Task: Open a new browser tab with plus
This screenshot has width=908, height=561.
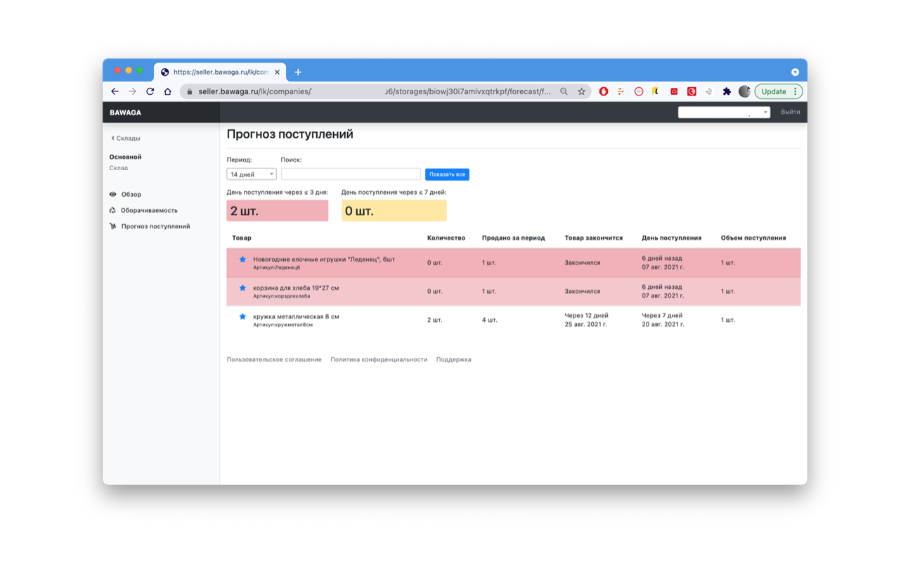Action: coord(298,72)
